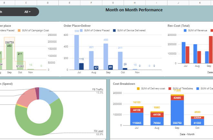The height and width of the screenshot is (140, 213).
Task: Click the 9380 delivery cost label
Action: point(157,107)
